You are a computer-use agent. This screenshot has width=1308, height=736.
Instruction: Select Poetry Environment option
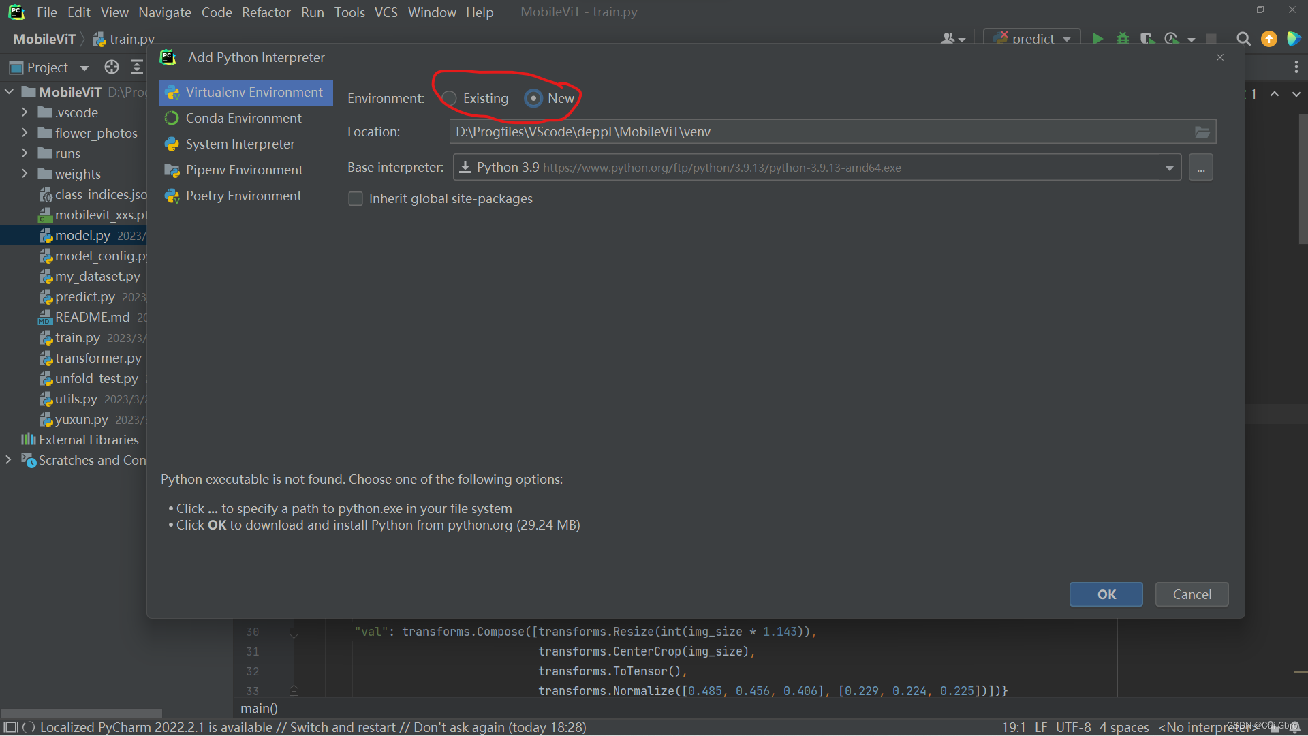[x=246, y=196]
